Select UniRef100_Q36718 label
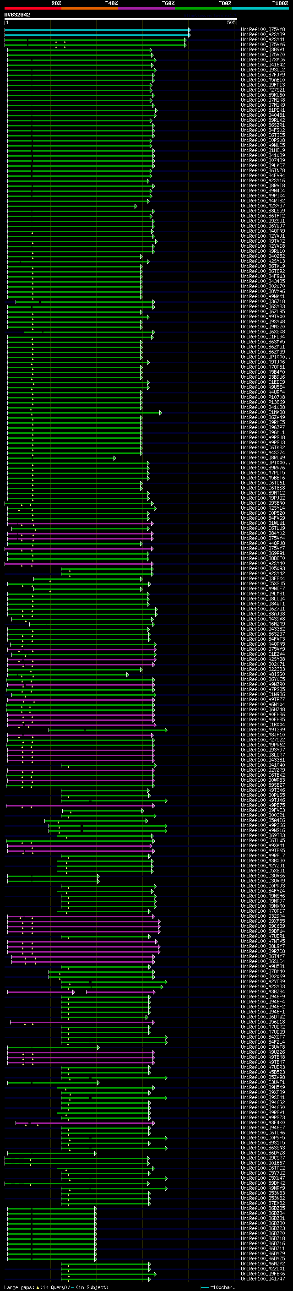 [x=263, y=302]
